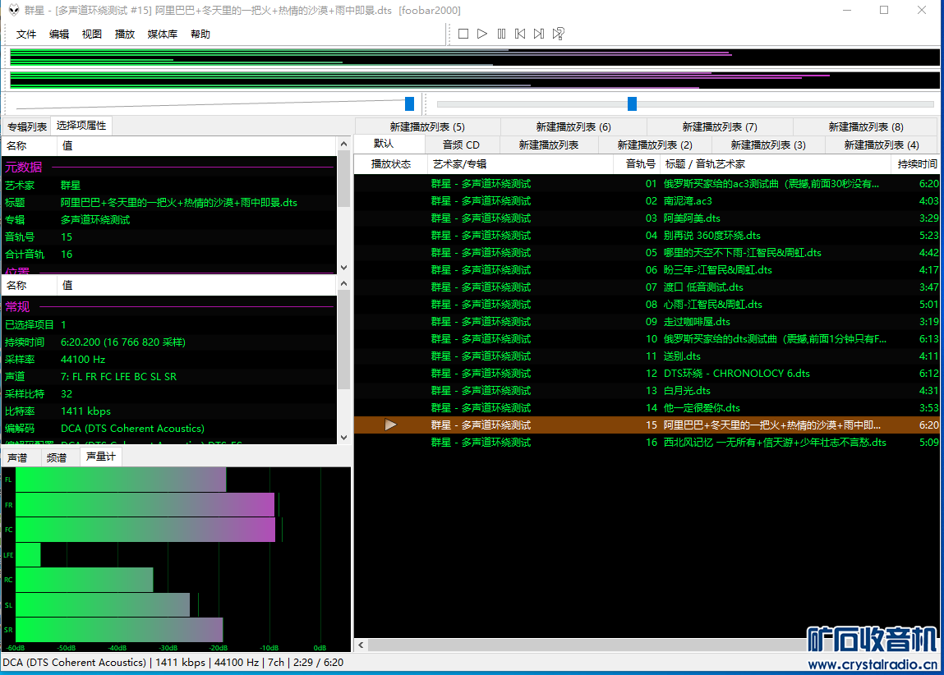Sort by the 标题 / 音轨艺术家 column header

click(x=774, y=164)
